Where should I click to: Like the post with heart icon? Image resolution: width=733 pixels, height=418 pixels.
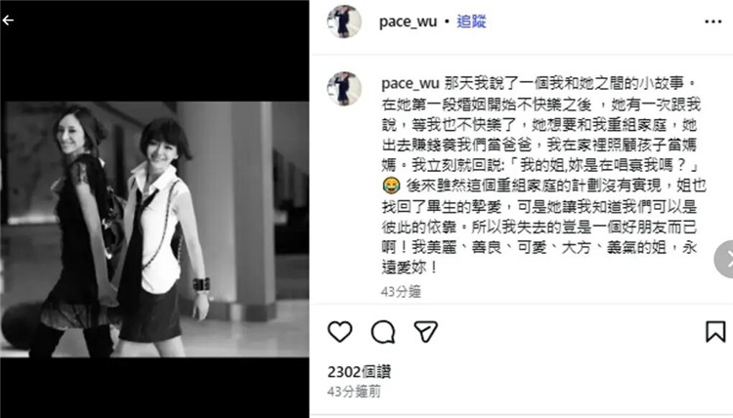coord(340,332)
